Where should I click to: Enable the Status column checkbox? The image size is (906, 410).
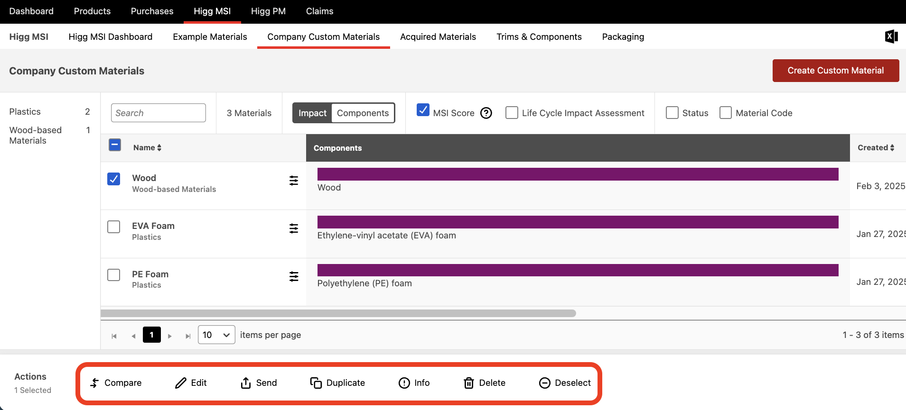[672, 113]
